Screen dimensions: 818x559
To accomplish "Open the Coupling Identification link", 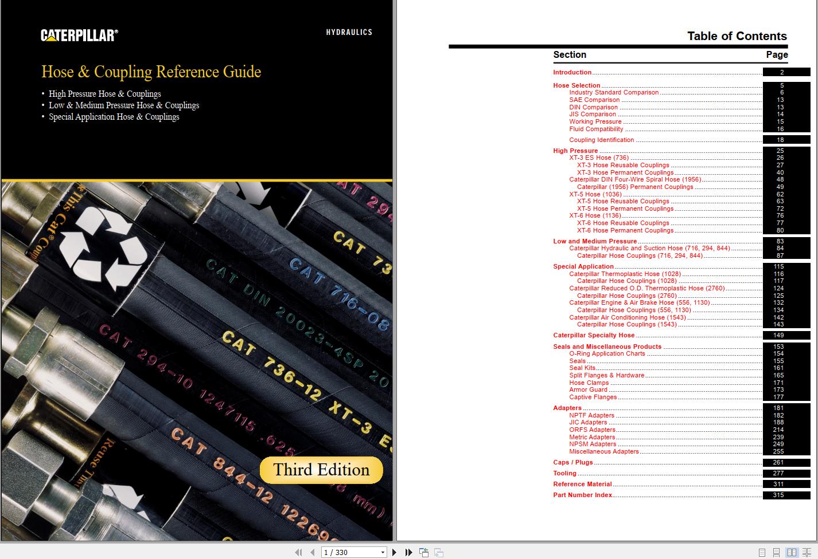I will point(601,140).
